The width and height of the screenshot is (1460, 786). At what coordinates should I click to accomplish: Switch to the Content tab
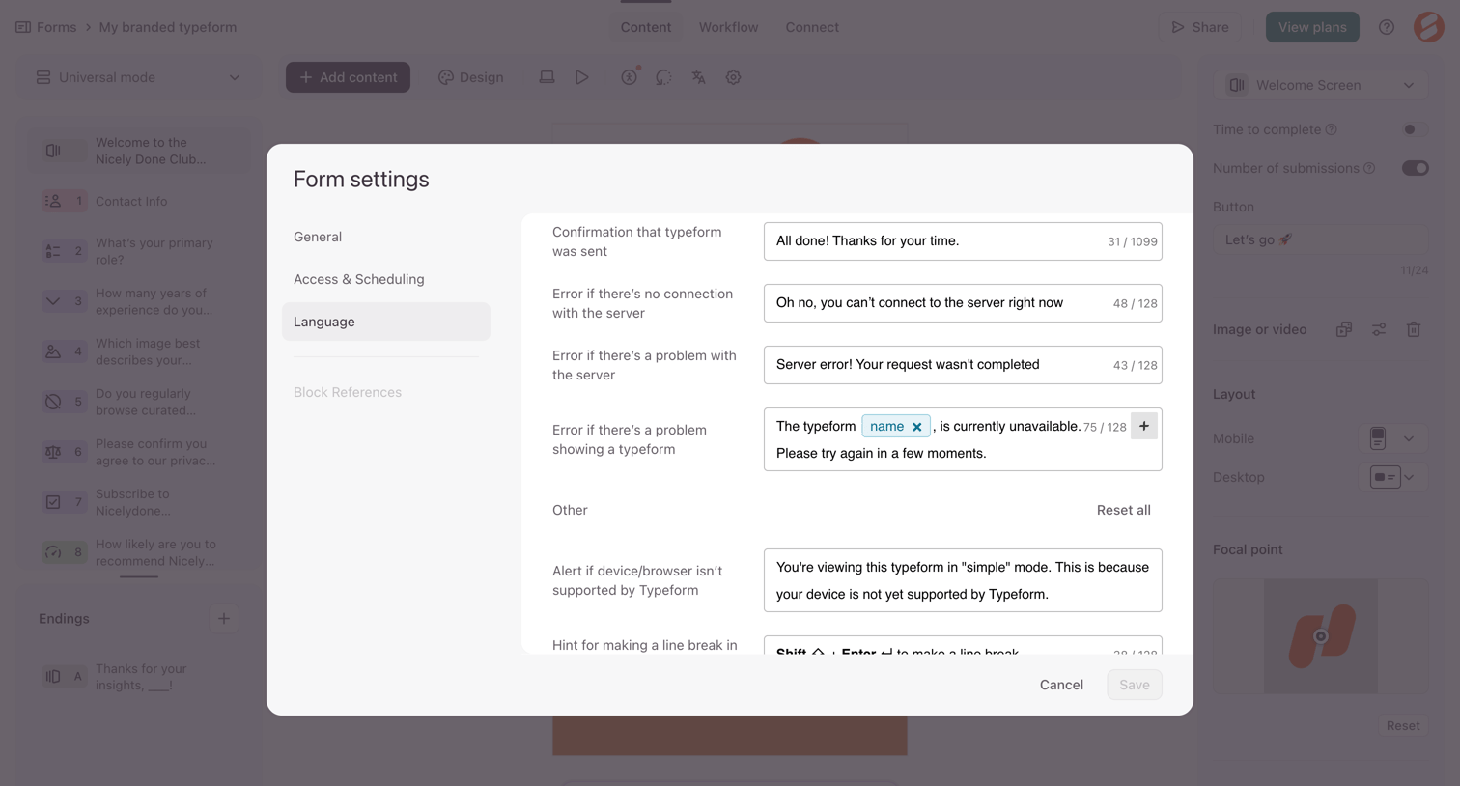point(646,27)
